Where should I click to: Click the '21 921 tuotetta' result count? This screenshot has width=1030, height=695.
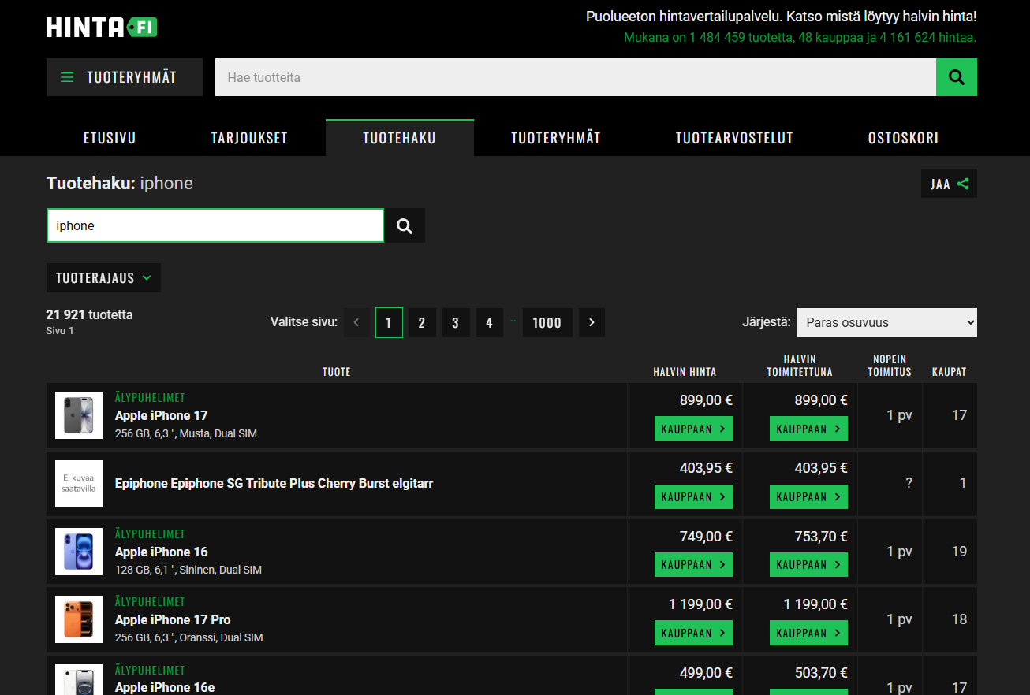click(89, 314)
